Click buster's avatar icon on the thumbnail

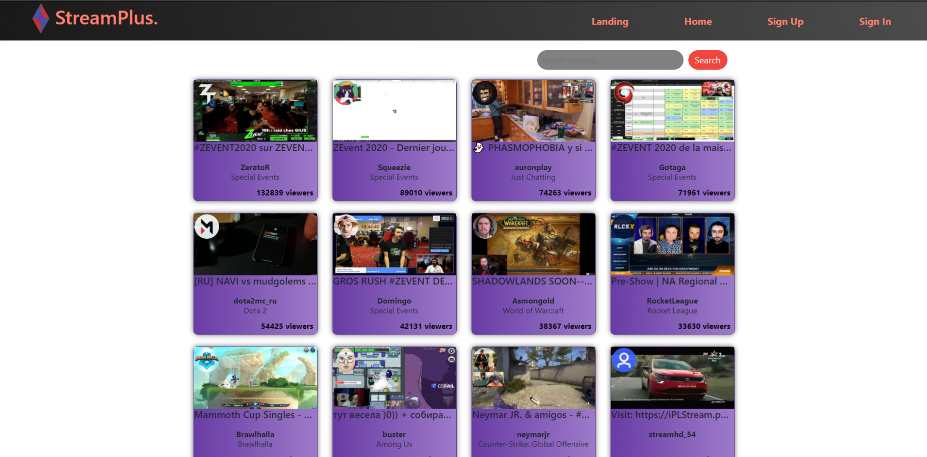346,360
